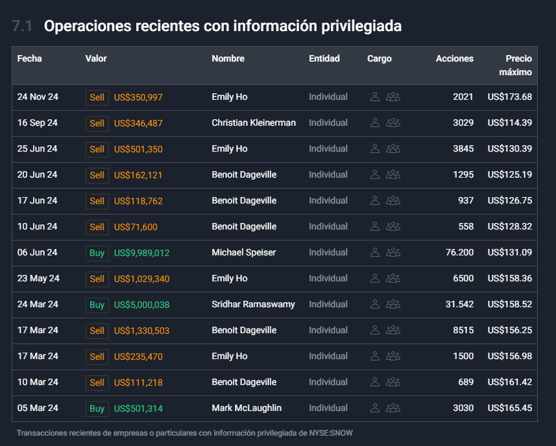Click group icon in Christian Kleinerman row

393,123
